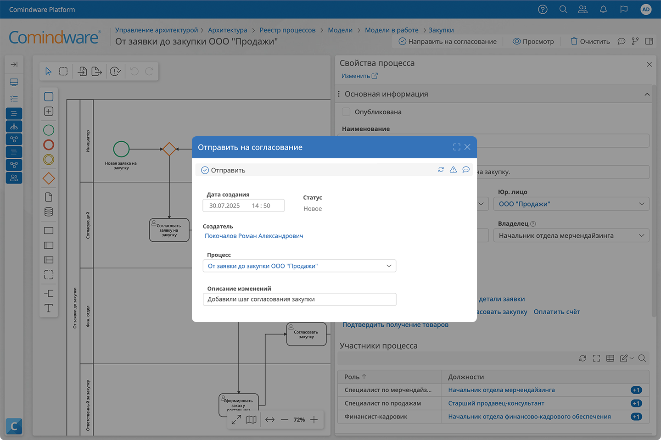Undo last diagram change

134,71
